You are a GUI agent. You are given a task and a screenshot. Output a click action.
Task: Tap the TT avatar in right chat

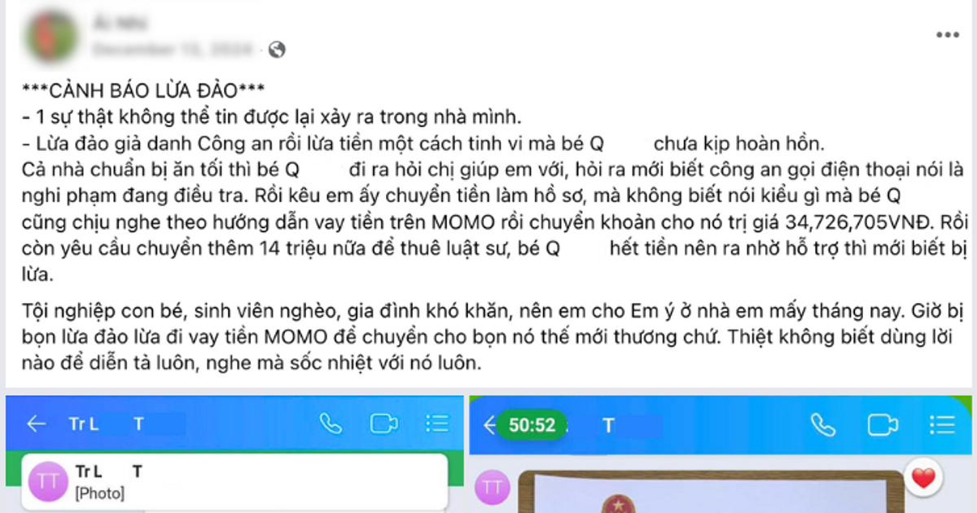pos(492,488)
